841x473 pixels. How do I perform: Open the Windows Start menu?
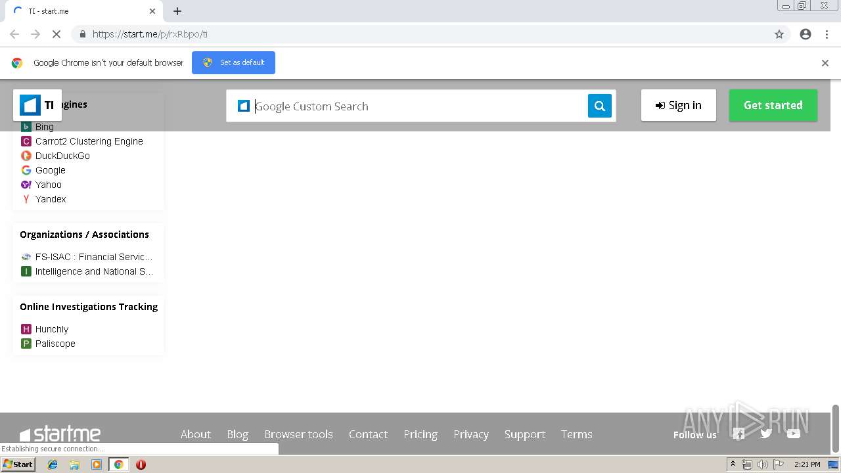(18, 464)
